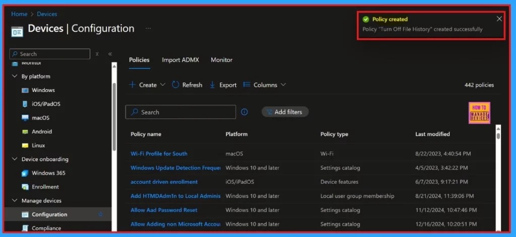This screenshot has height=237, width=516.
Task: Dismiss the Policy created notification
Action: coord(499,19)
